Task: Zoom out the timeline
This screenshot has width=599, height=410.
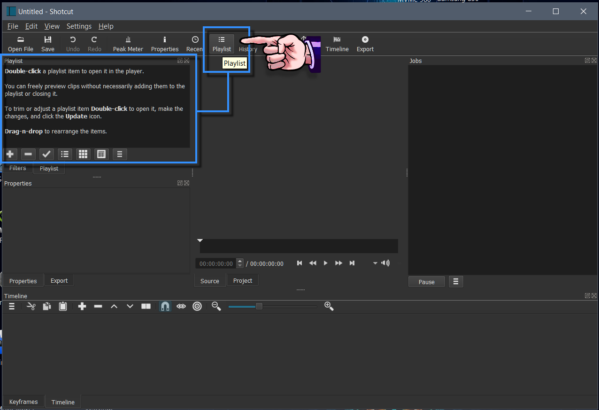Action: 216,306
